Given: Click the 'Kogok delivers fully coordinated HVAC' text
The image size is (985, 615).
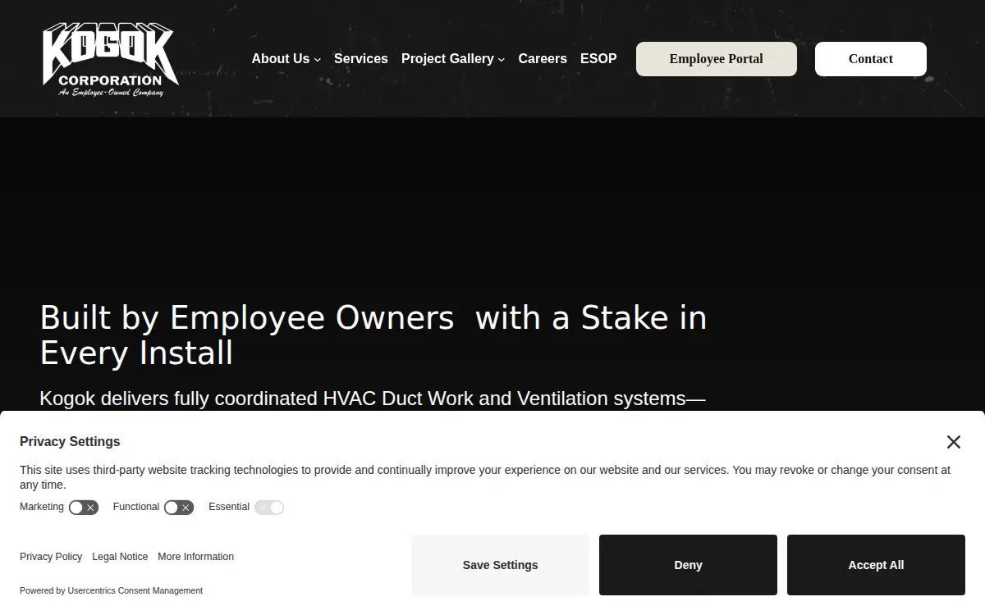Looking at the screenshot, I should tap(373, 399).
